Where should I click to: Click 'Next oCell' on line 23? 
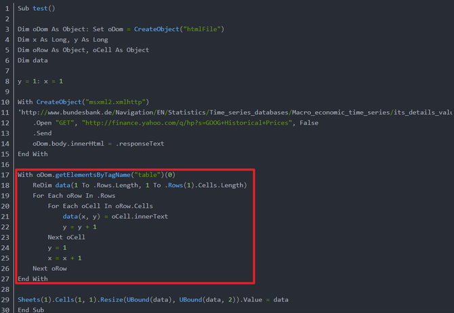(66, 237)
